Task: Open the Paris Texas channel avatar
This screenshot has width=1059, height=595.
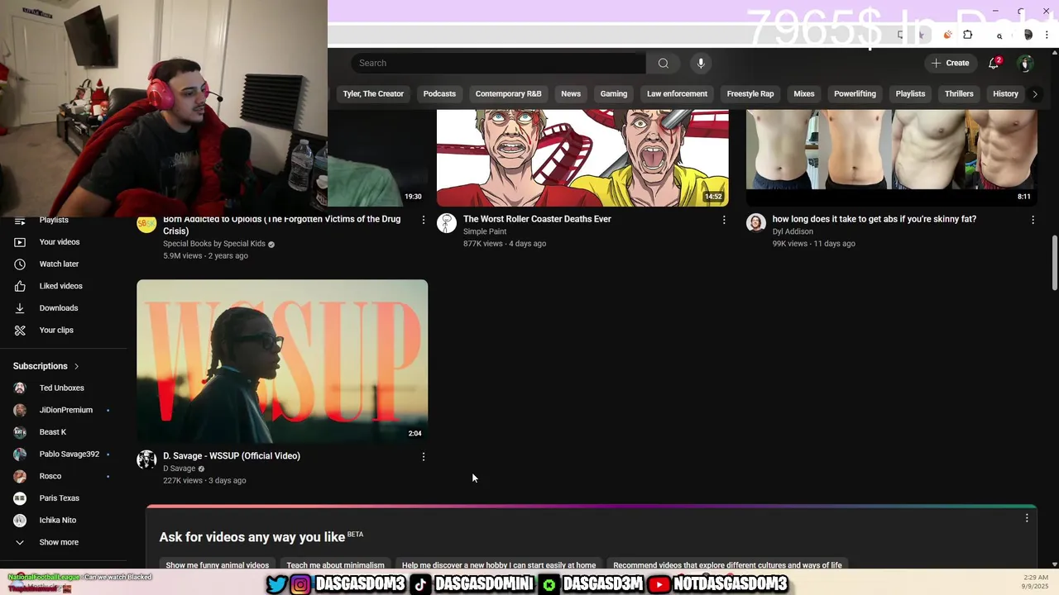Action: 20,498
